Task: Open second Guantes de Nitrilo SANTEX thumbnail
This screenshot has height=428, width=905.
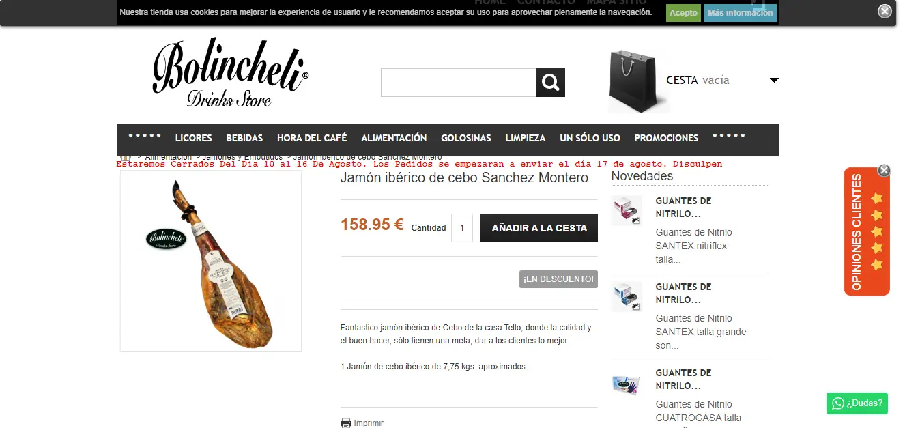Action: coord(627,296)
